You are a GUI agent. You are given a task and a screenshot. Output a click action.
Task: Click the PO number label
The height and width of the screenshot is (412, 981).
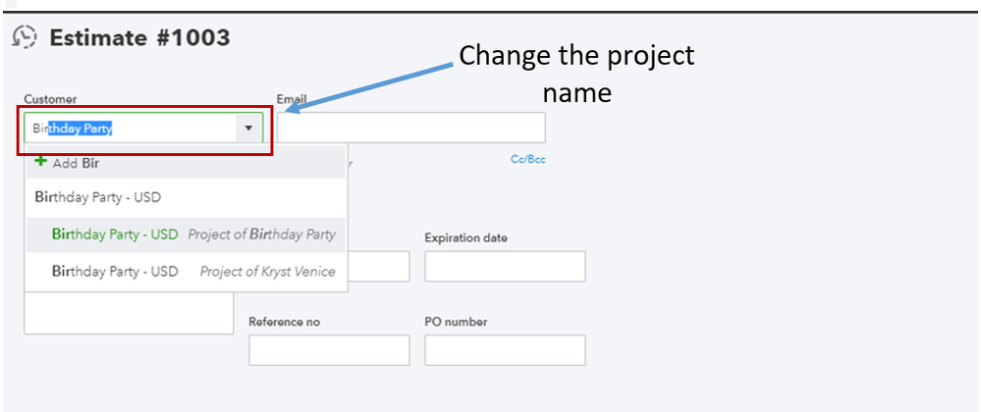(x=456, y=322)
